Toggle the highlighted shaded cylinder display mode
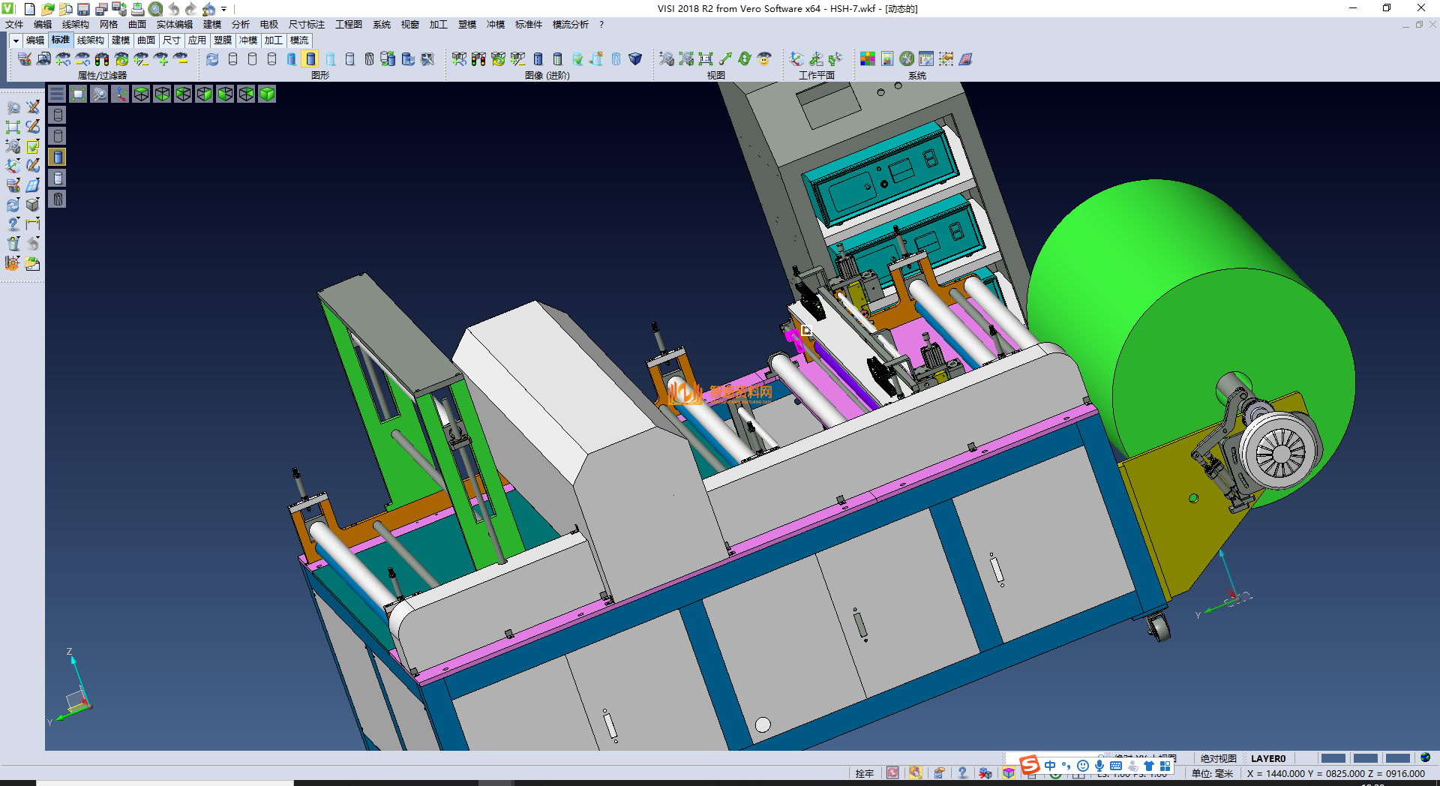Screen dimensions: 1440x786 coord(310,58)
